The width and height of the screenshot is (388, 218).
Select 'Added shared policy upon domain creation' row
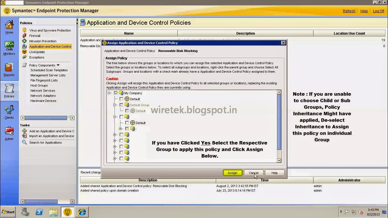[233, 190]
